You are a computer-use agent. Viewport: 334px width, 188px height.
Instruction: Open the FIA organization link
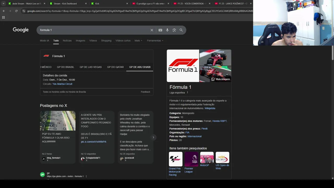pos(187,132)
